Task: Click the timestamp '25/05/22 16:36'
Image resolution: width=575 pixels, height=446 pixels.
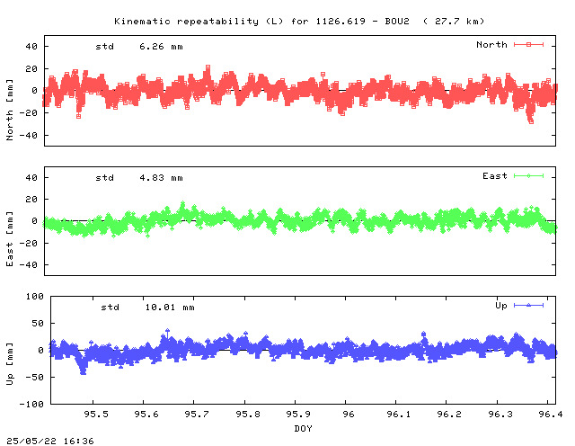Action: (x=50, y=441)
